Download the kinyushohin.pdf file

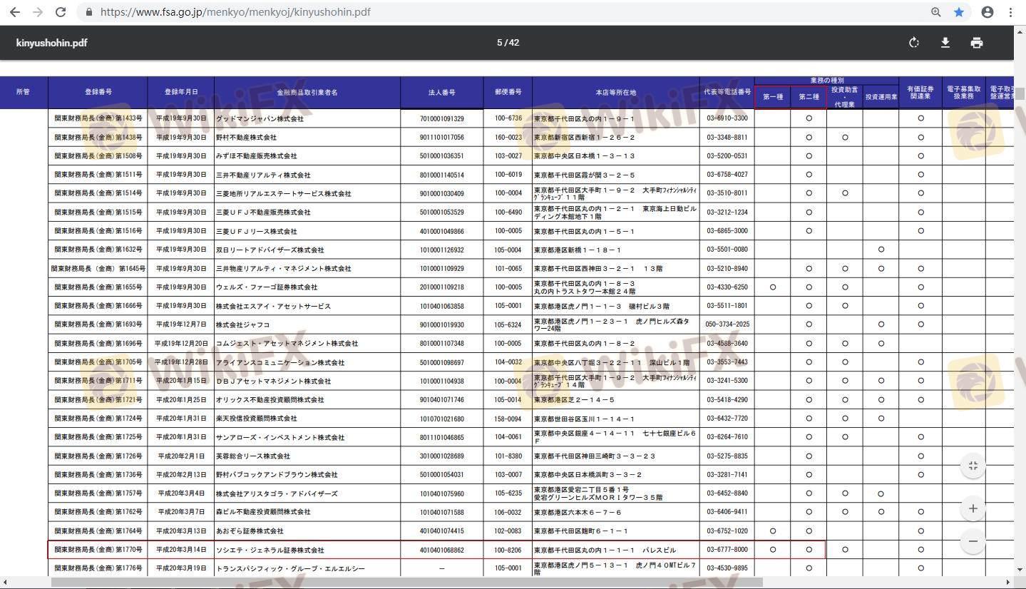pyautogui.click(x=945, y=43)
